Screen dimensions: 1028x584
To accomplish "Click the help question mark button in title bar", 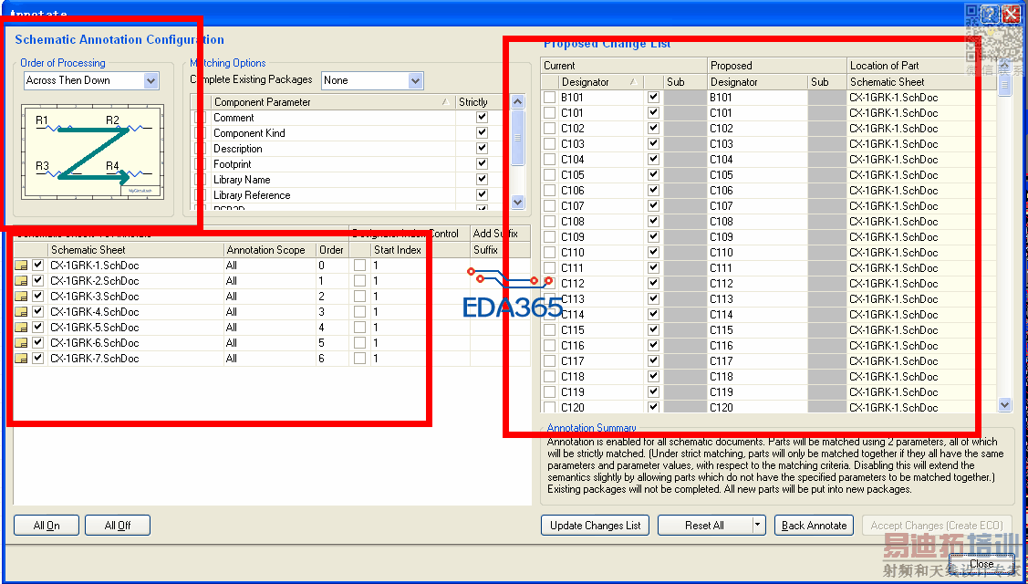I will click(x=990, y=13).
